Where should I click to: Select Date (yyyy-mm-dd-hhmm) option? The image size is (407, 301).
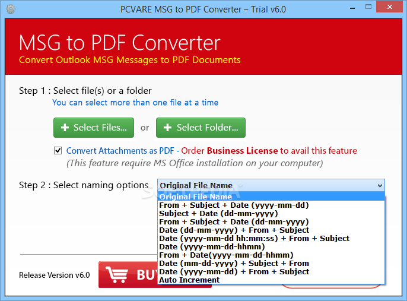tap(271, 247)
